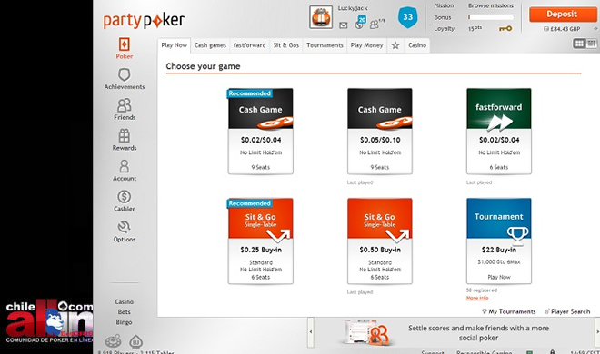Open the Rewards gift icon
This screenshot has height=354, width=600.
pyautogui.click(x=124, y=135)
